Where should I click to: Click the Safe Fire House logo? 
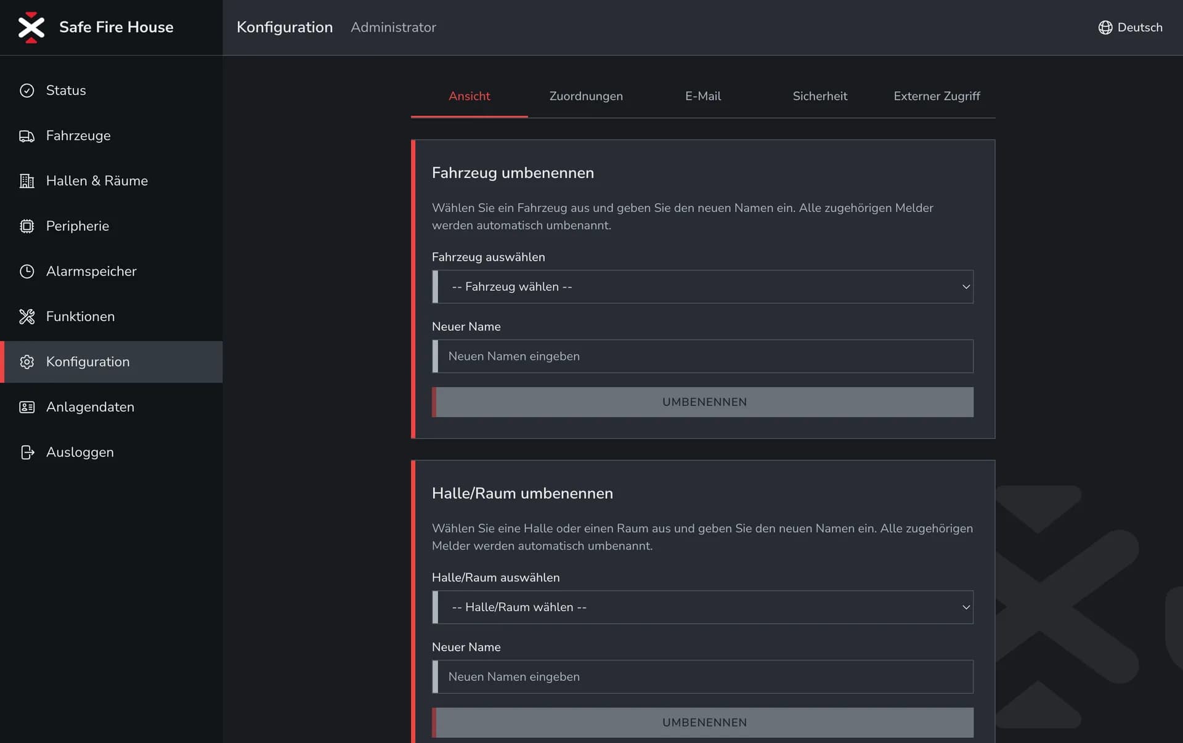click(31, 28)
